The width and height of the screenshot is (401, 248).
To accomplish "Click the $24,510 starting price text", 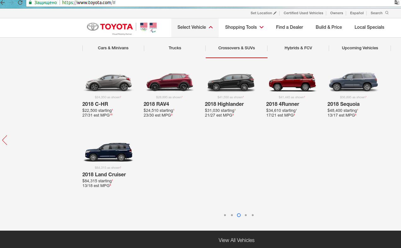I will point(158,111).
